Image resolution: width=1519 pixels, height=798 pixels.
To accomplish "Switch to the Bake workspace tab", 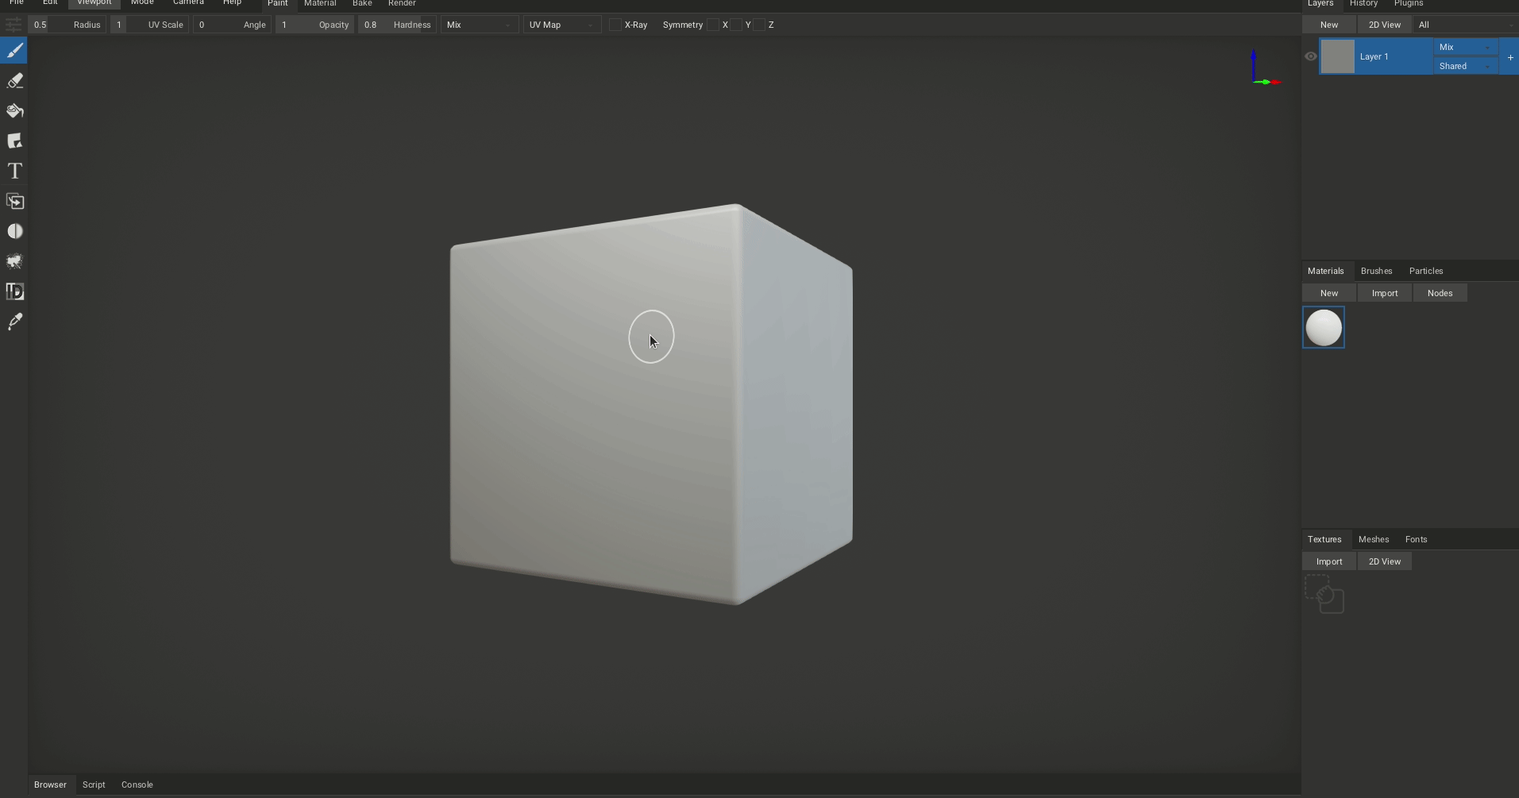I will (x=362, y=4).
